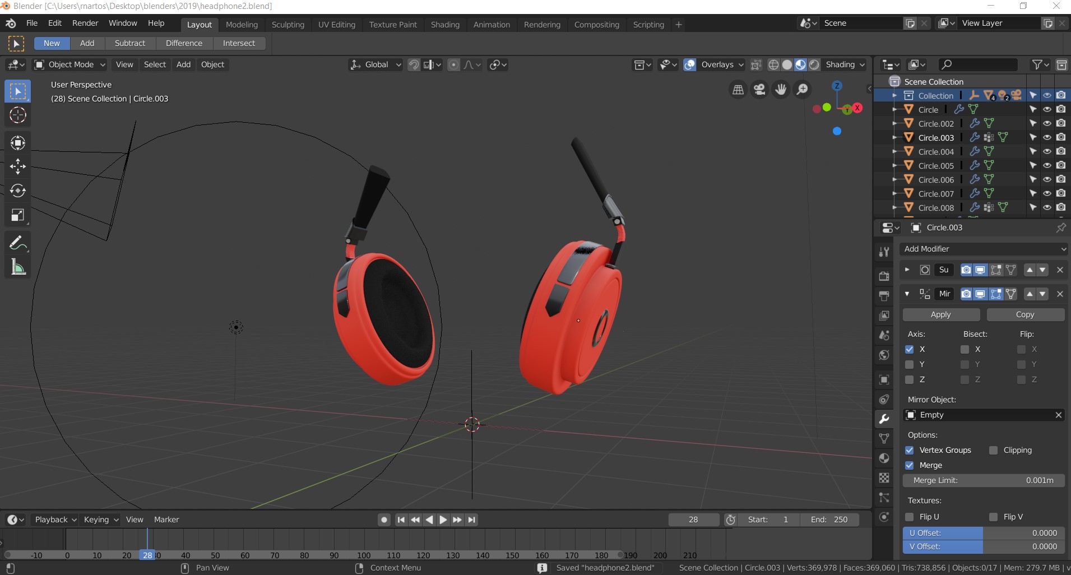Enable the Clipping option checkbox
1071x575 pixels.
[994, 450]
